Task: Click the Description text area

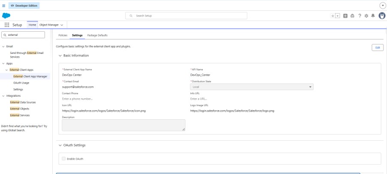Action: (x=124, y=125)
